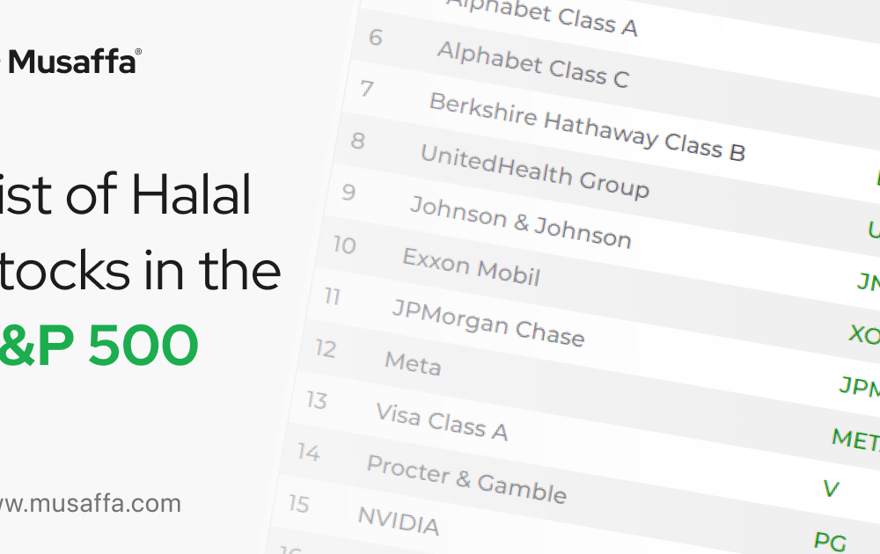Select the Alphabet Class A row
Viewport: 880px width, 554px height.
[x=542, y=17]
